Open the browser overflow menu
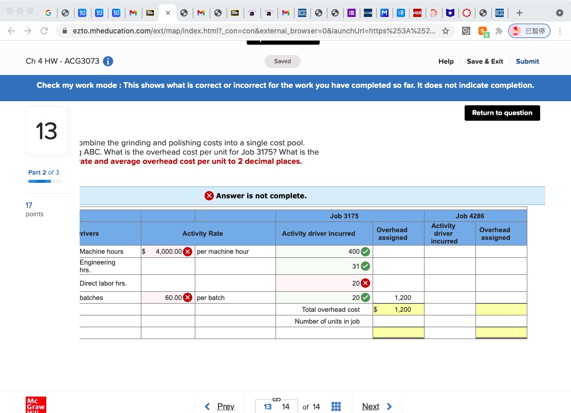Viewport: 571px width, 413px height. click(560, 31)
